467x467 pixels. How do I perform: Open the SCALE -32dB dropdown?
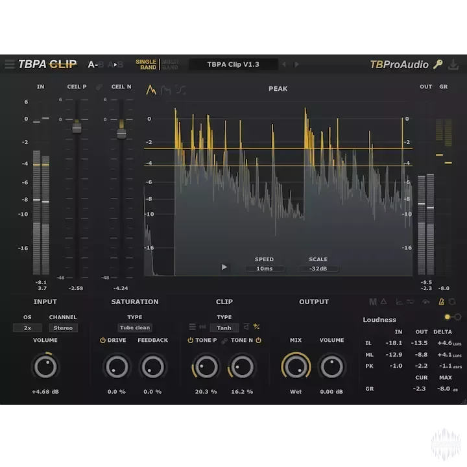(x=318, y=269)
